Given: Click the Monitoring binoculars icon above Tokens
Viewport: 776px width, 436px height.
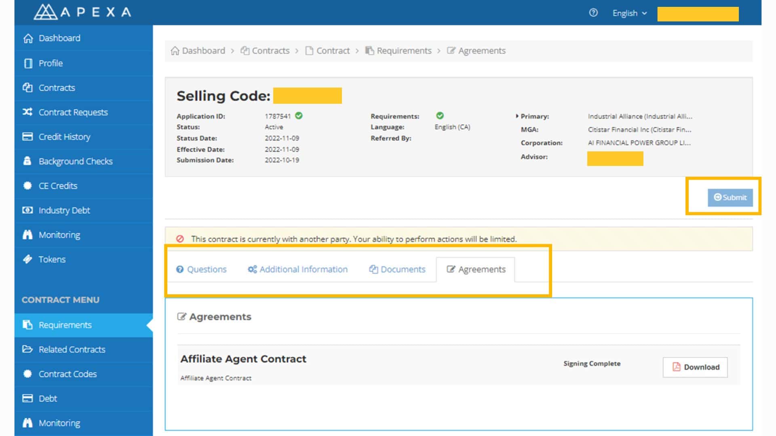Looking at the screenshot, I should tap(27, 235).
